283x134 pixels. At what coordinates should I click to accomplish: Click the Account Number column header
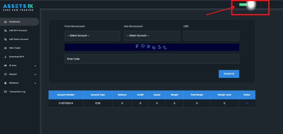[66, 95]
